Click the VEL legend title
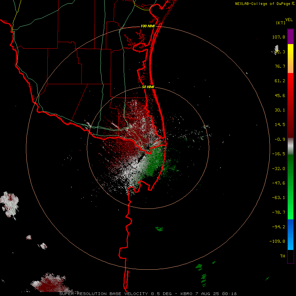This screenshot has width=296, height=296. 289,20
